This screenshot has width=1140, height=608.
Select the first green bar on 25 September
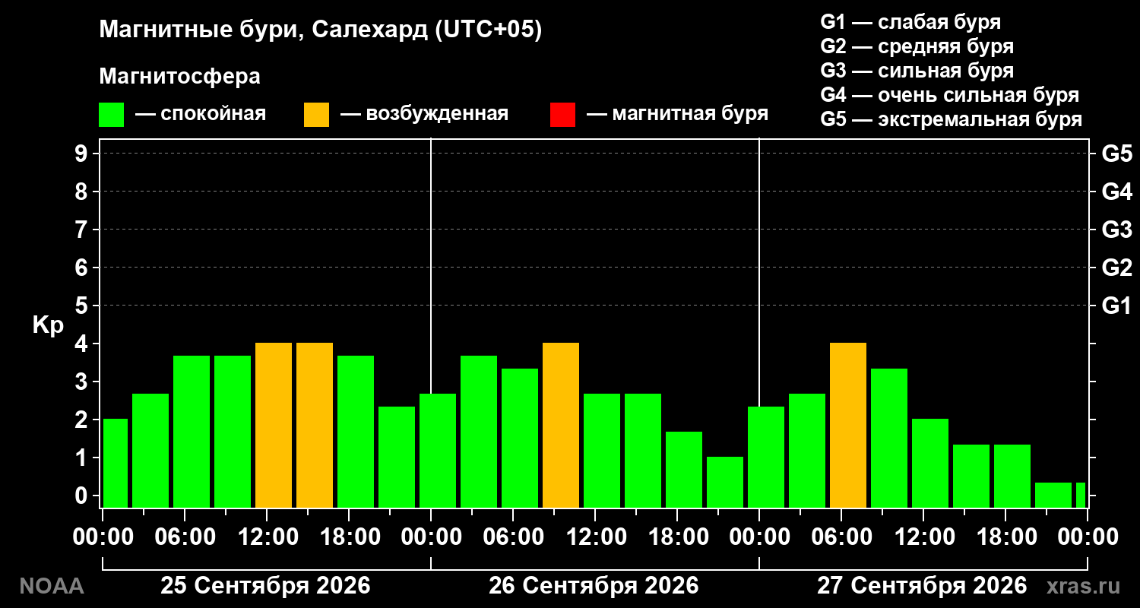point(116,463)
